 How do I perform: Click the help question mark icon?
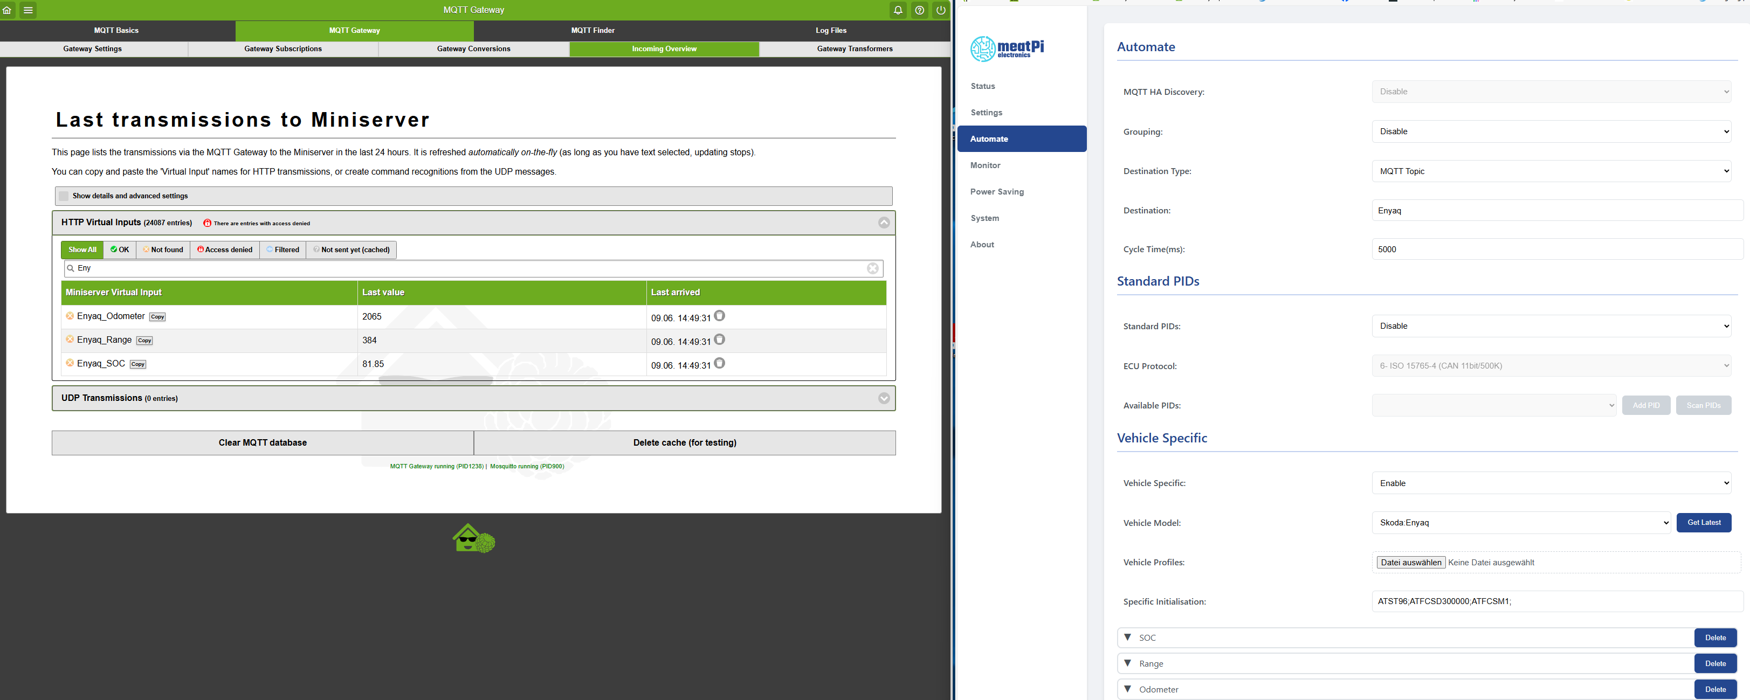[x=919, y=10]
